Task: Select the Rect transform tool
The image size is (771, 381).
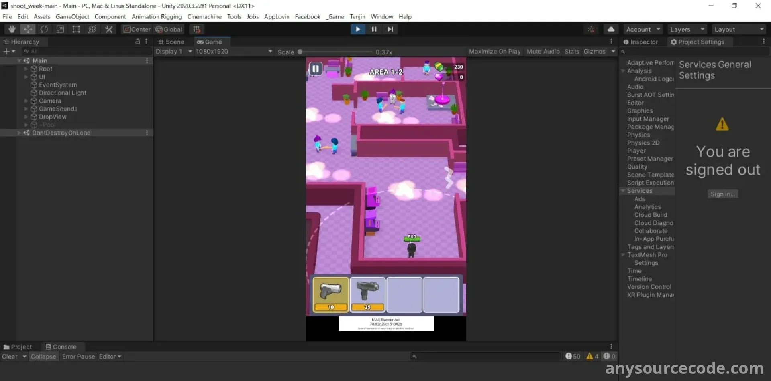Action: 76,29
